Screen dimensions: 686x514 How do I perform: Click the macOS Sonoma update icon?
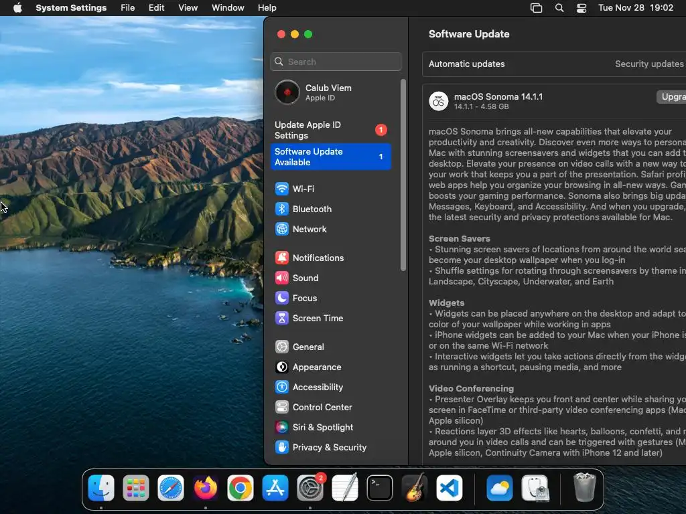[x=438, y=101]
